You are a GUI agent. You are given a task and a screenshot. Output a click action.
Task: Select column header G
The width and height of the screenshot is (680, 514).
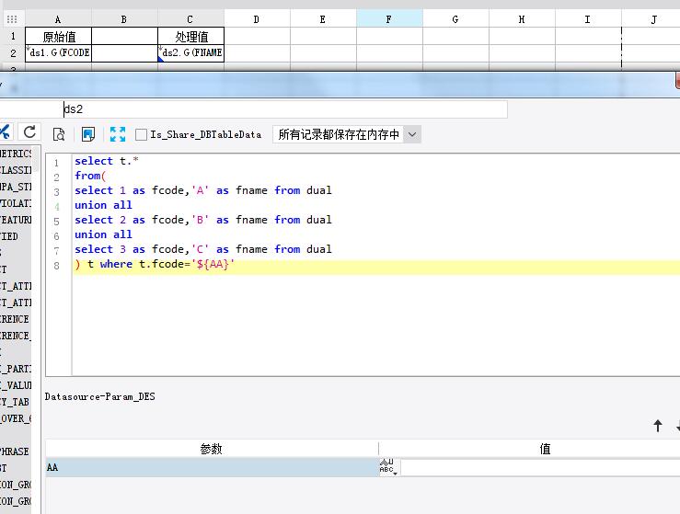point(455,19)
